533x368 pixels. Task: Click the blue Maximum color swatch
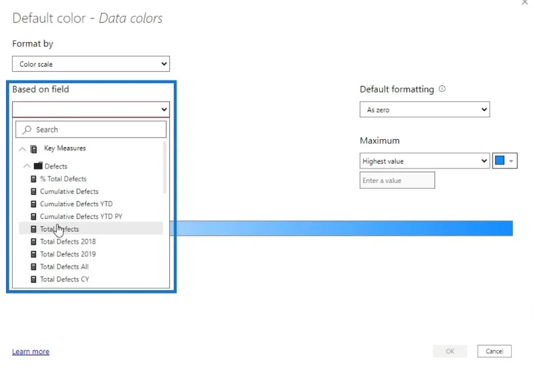(x=500, y=160)
